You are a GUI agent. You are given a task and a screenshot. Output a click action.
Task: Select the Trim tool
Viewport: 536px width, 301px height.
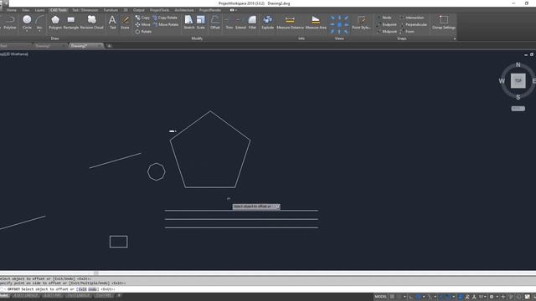(x=229, y=23)
